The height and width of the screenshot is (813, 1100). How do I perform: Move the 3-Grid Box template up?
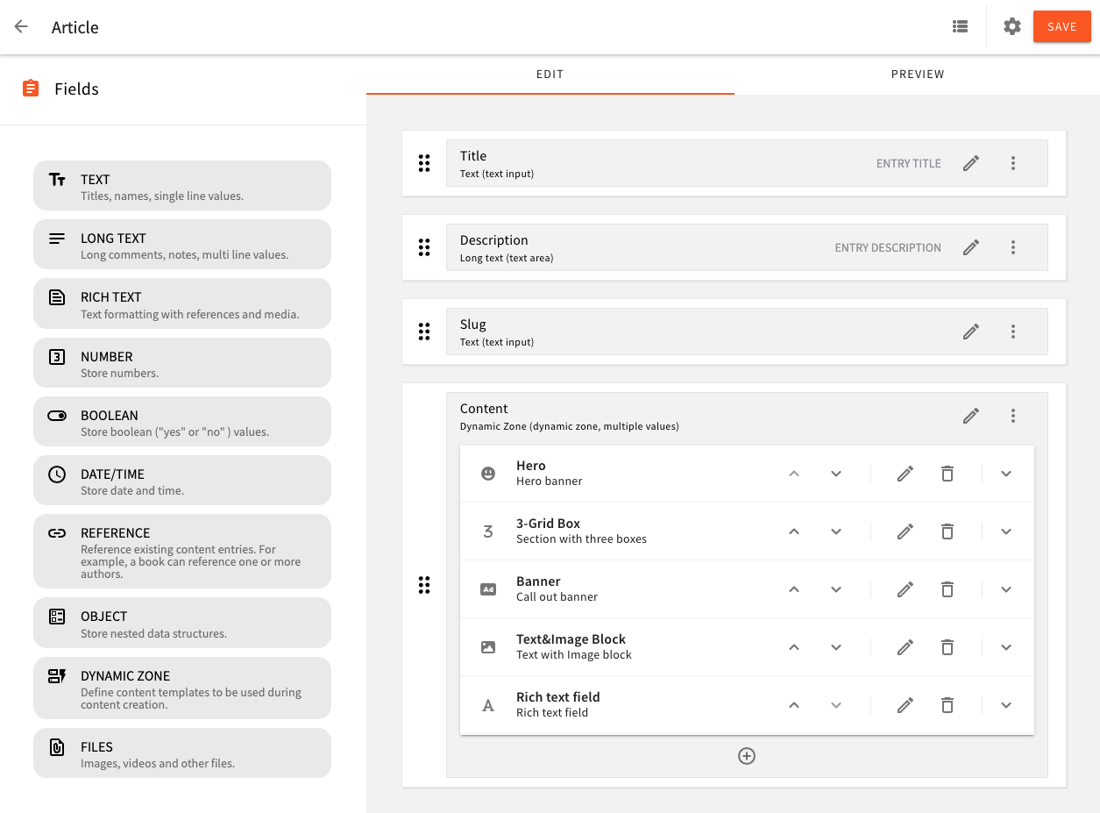793,531
